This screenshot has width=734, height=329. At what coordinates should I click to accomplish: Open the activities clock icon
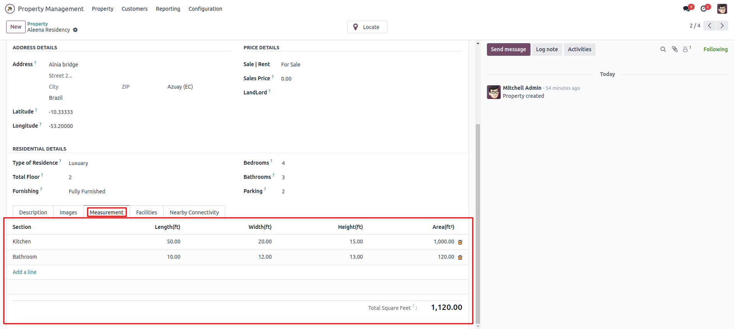coord(704,8)
